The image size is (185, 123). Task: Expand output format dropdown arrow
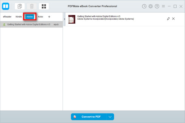[110, 117]
